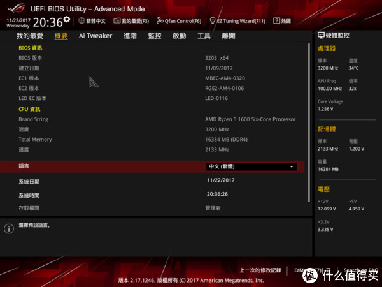Click 存取權限 value 管理者
The width and height of the screenshot is (382, 287).
point(213,208)
